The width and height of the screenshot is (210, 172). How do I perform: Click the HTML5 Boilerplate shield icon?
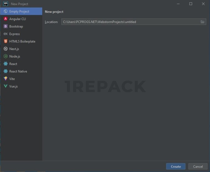[x=6, y=41]
